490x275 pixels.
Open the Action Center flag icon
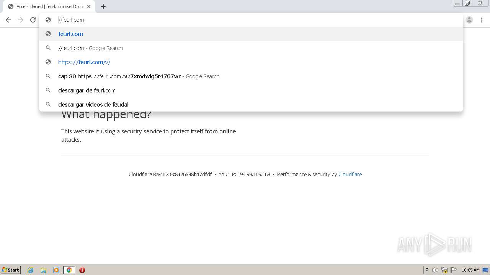tap(454, 270)
